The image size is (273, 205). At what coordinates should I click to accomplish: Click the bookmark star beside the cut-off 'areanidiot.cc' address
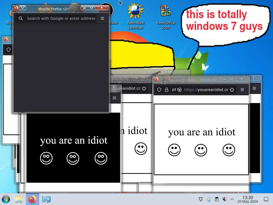pos(144,88)
